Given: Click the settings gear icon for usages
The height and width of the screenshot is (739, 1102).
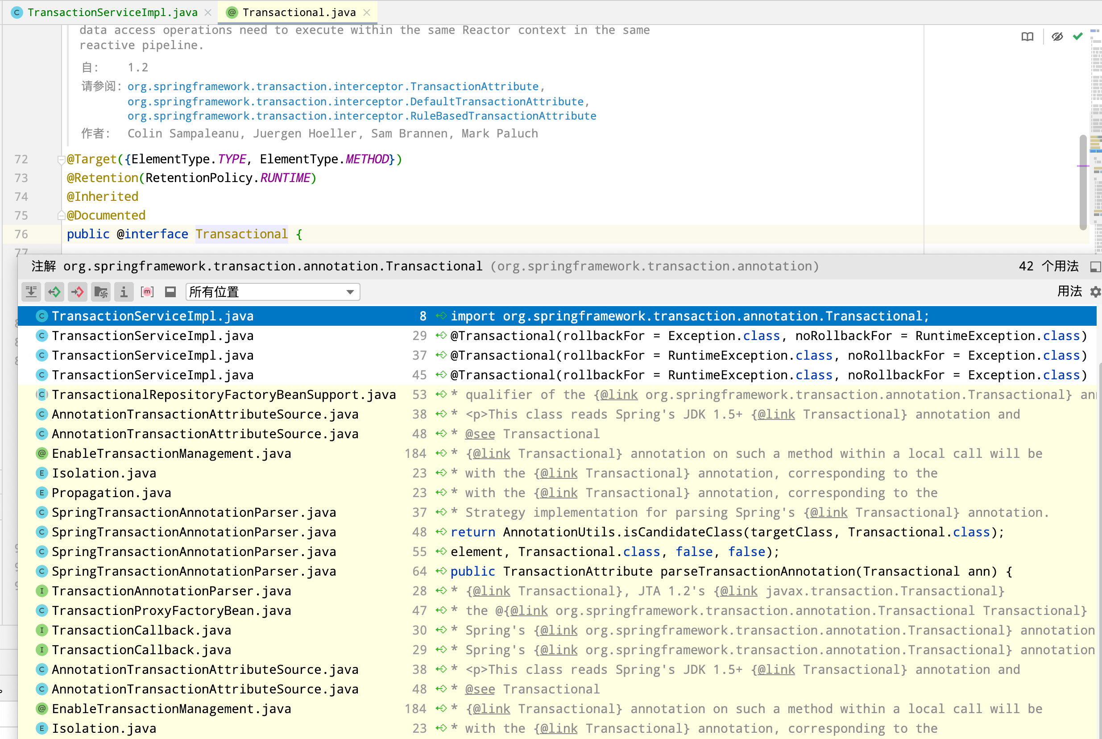Looking at the screenshot, I should point(1094,291).
